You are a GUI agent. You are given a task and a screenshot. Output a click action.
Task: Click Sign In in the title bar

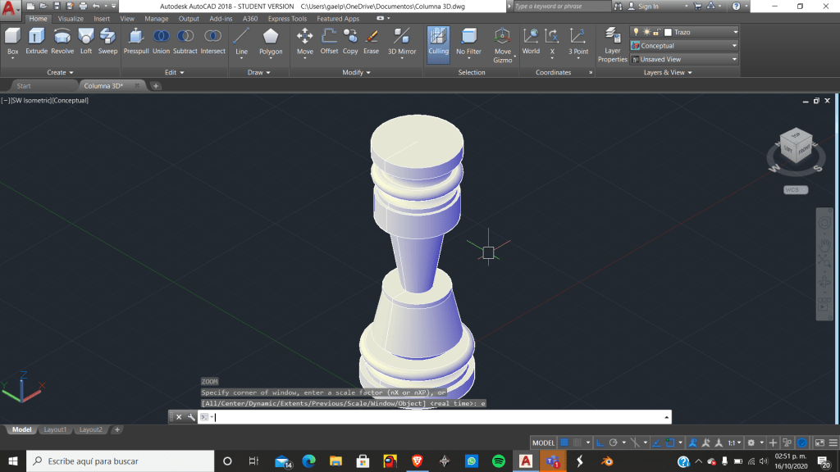(x=648, y=6)
